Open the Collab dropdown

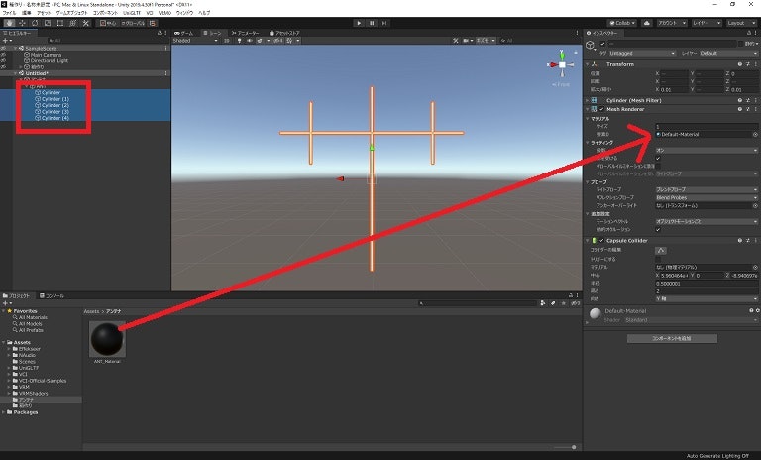[x=622, y=23]
